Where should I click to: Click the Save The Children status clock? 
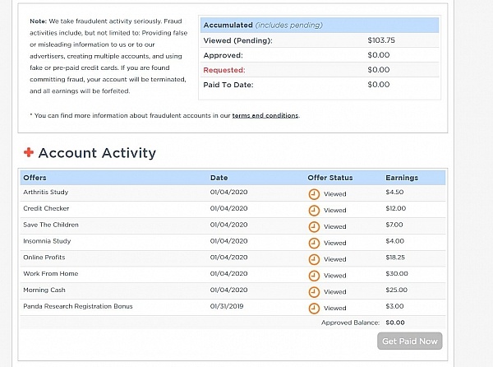pyautogui.click(x=313, y=226)
